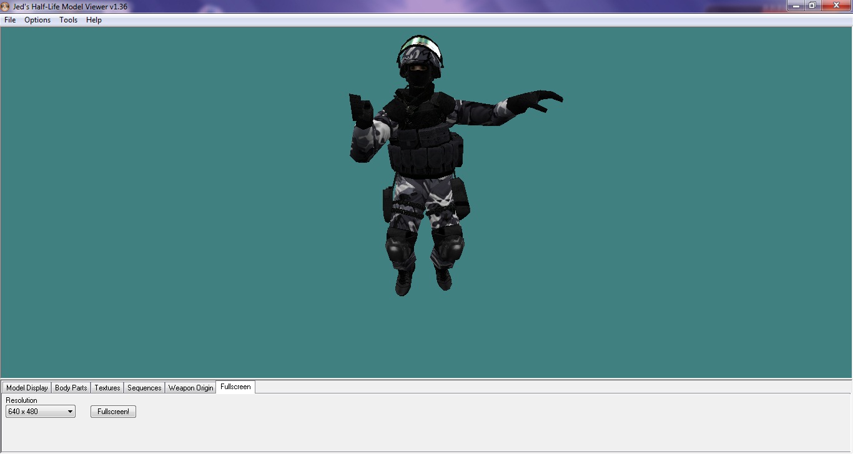
Task: Open the File menu
Action: pos(10,20)
